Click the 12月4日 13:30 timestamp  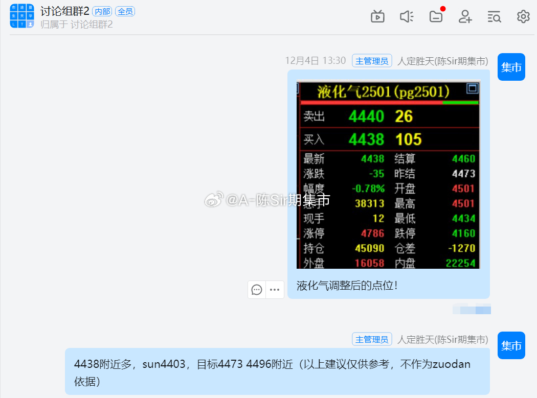coord(316,60)
